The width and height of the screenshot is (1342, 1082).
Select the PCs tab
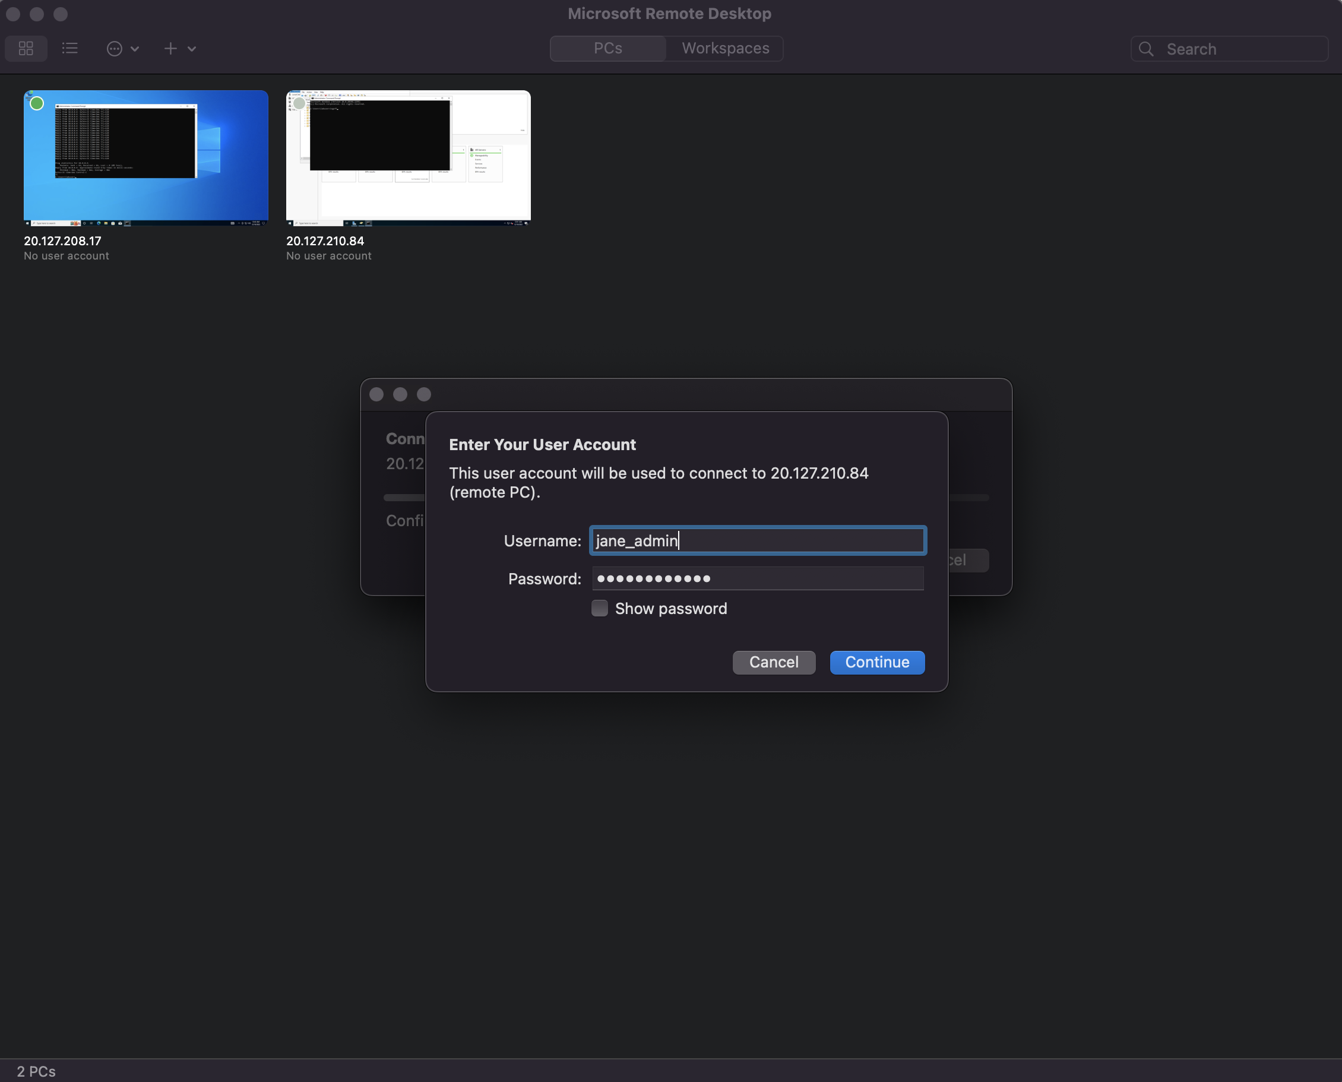pos(607,49)
